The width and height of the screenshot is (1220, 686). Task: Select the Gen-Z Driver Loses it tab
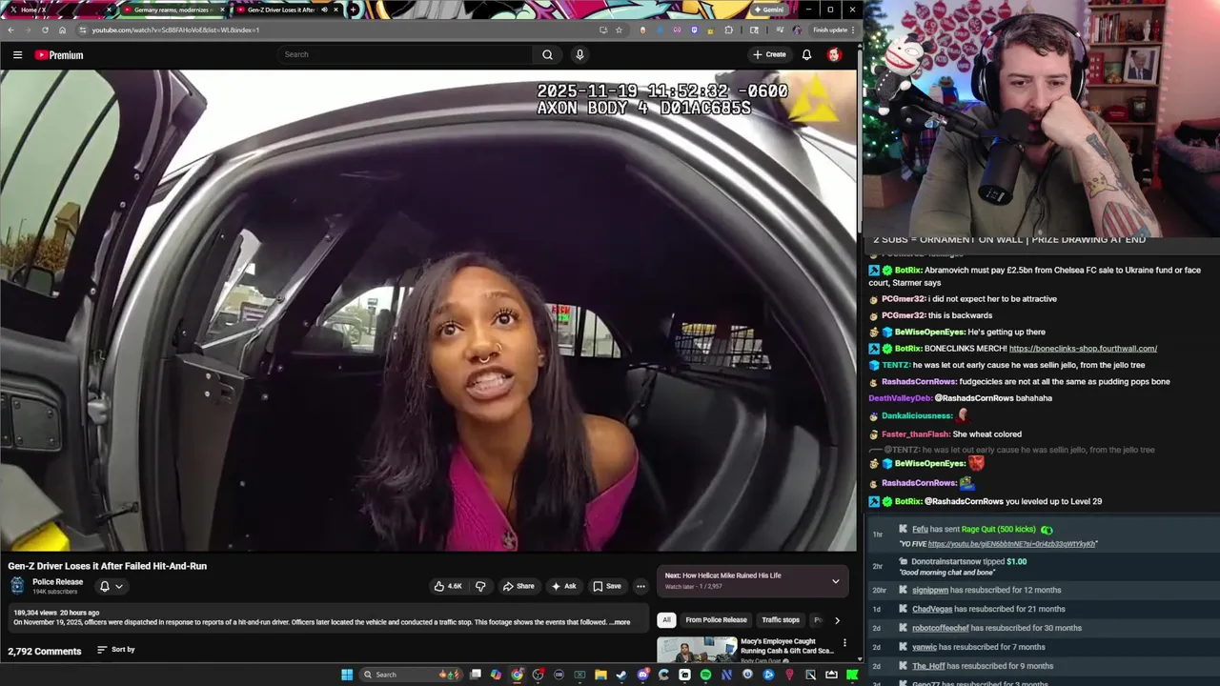click(286, 10)
